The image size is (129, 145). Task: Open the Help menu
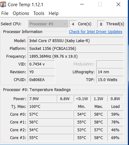[54, 13]
